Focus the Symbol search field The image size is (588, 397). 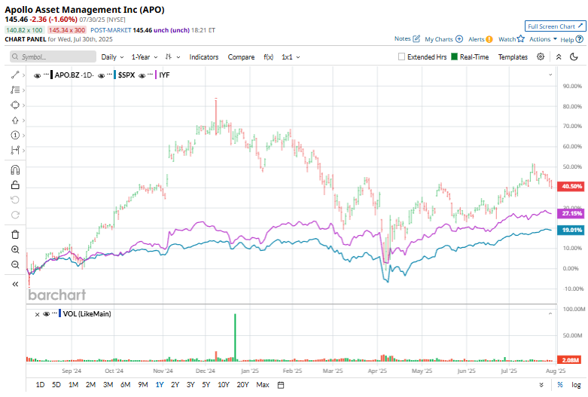click(x=53, y=56)
